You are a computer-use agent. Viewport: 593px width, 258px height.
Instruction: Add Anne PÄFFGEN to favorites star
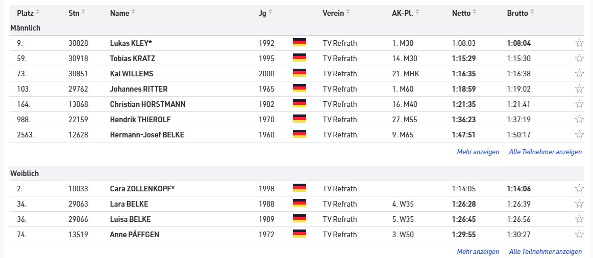pyautogui.click(x=579, y=235)
